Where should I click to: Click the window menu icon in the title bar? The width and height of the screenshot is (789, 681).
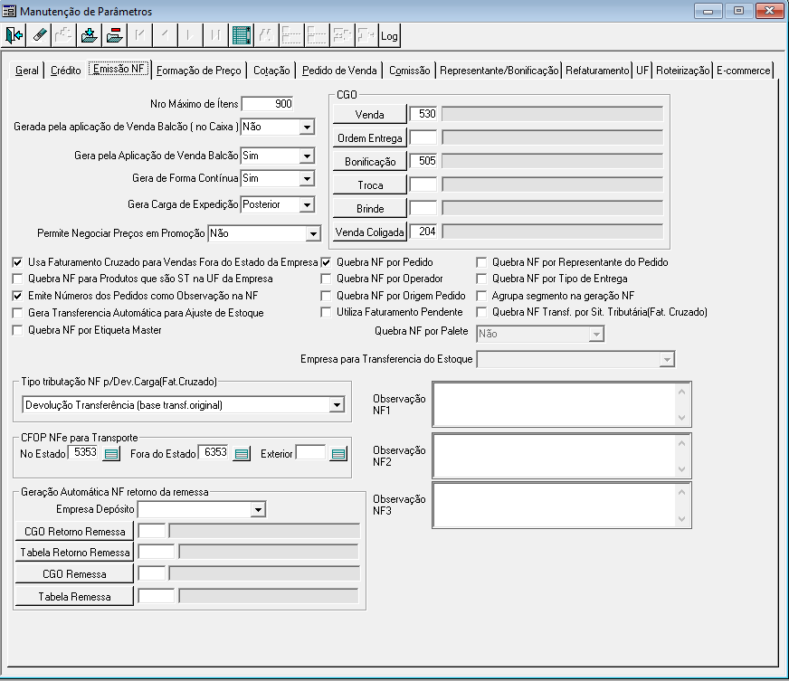pos(9,11)
